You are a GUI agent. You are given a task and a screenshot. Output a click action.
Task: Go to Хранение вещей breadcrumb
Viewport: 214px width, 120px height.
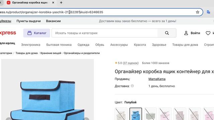[x=51, y=53]
